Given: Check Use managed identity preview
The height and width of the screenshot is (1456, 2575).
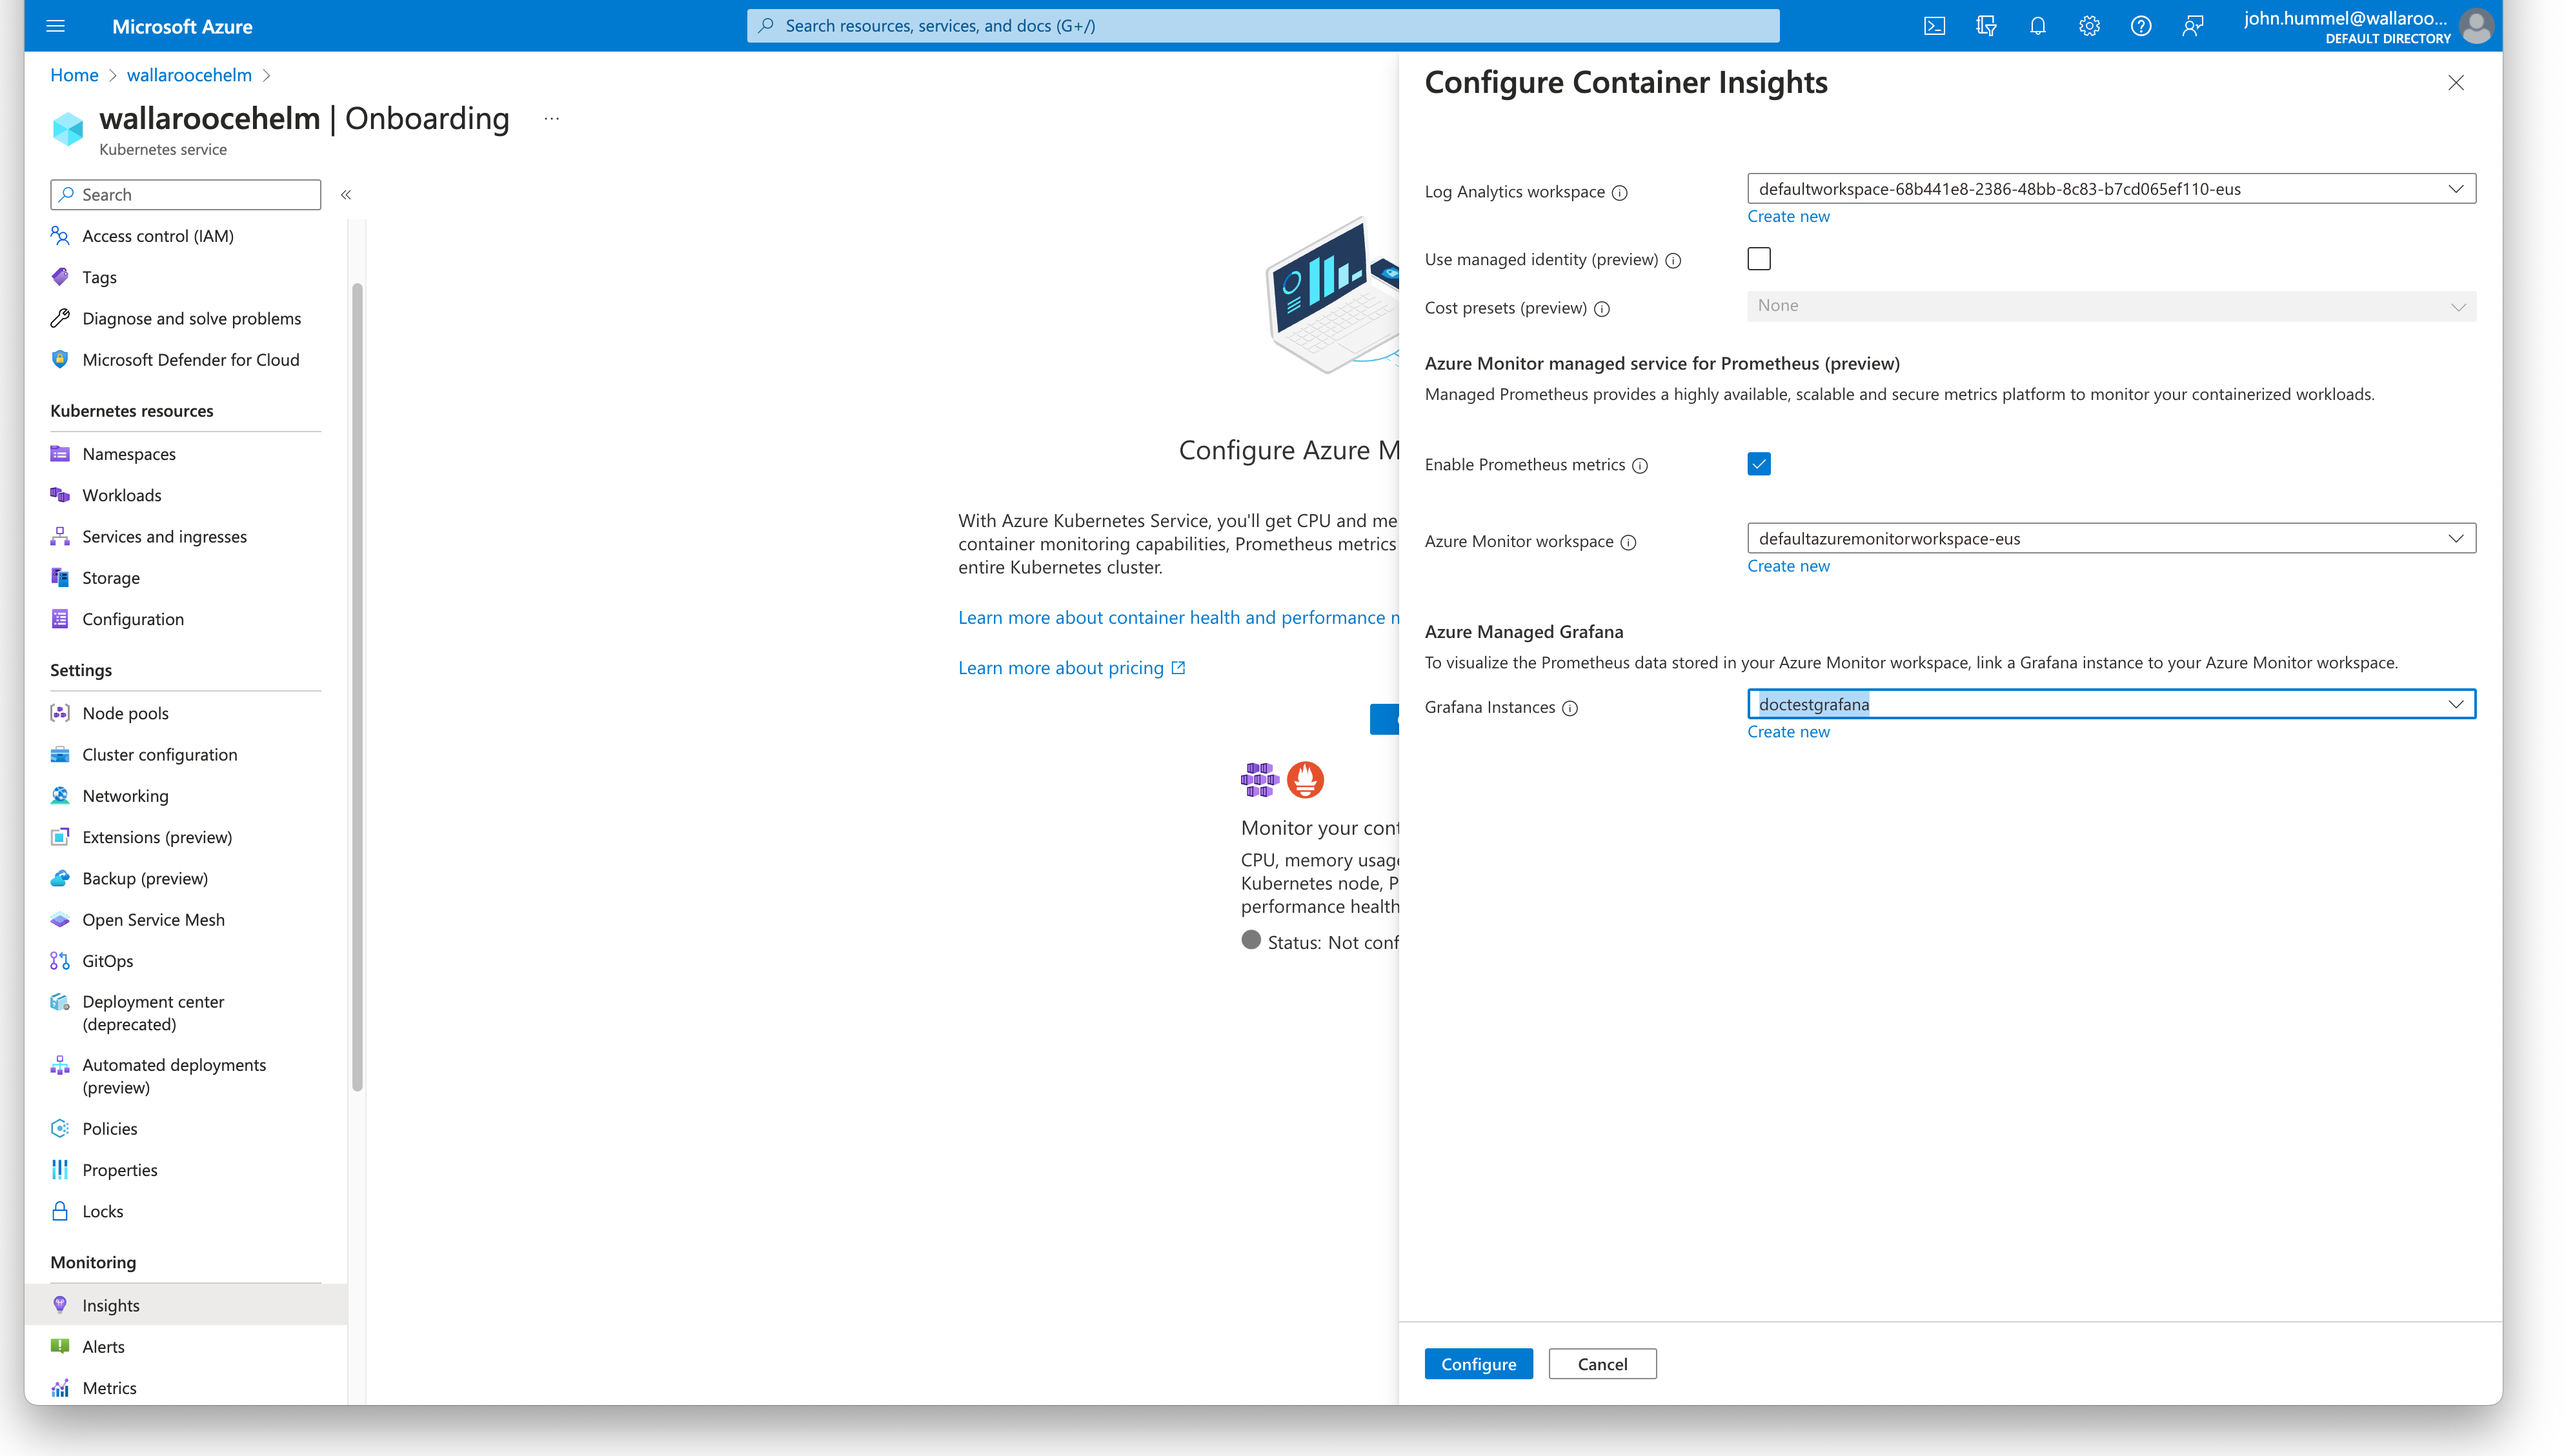Looking at the screenshot, I should (x=1759, y=258).
